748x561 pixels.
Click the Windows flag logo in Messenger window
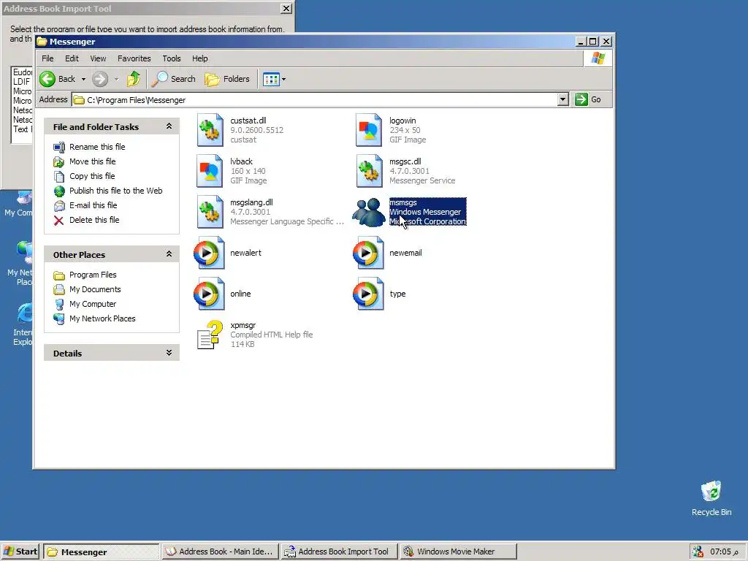(598, 58)
